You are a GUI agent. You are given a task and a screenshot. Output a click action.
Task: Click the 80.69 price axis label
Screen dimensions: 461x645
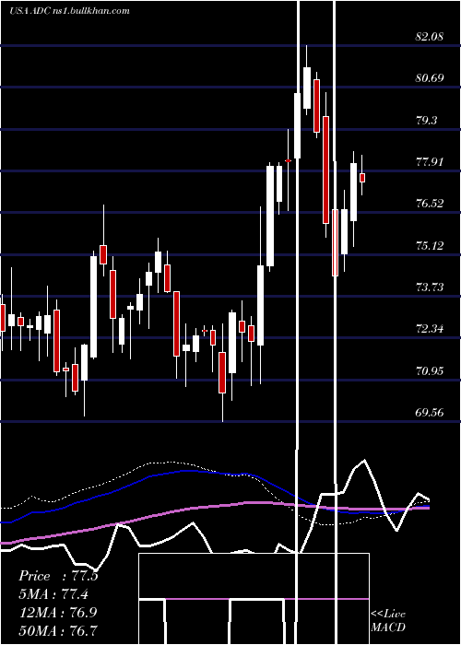430,77
